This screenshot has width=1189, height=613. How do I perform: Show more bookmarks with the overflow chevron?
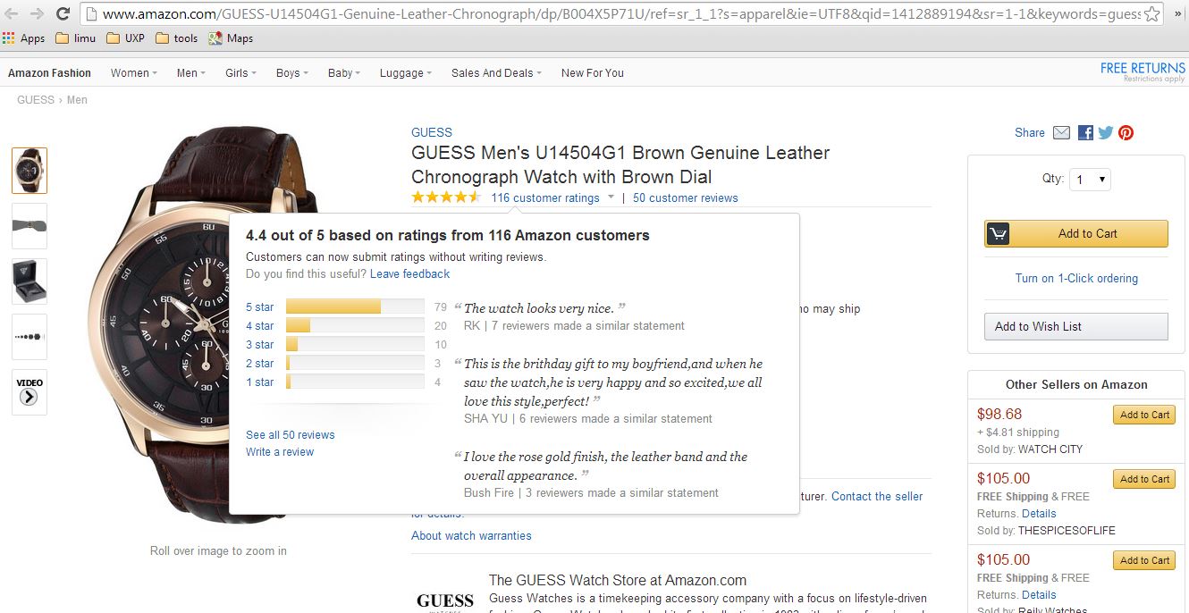pyautogui.click(x=1178, y=14)
